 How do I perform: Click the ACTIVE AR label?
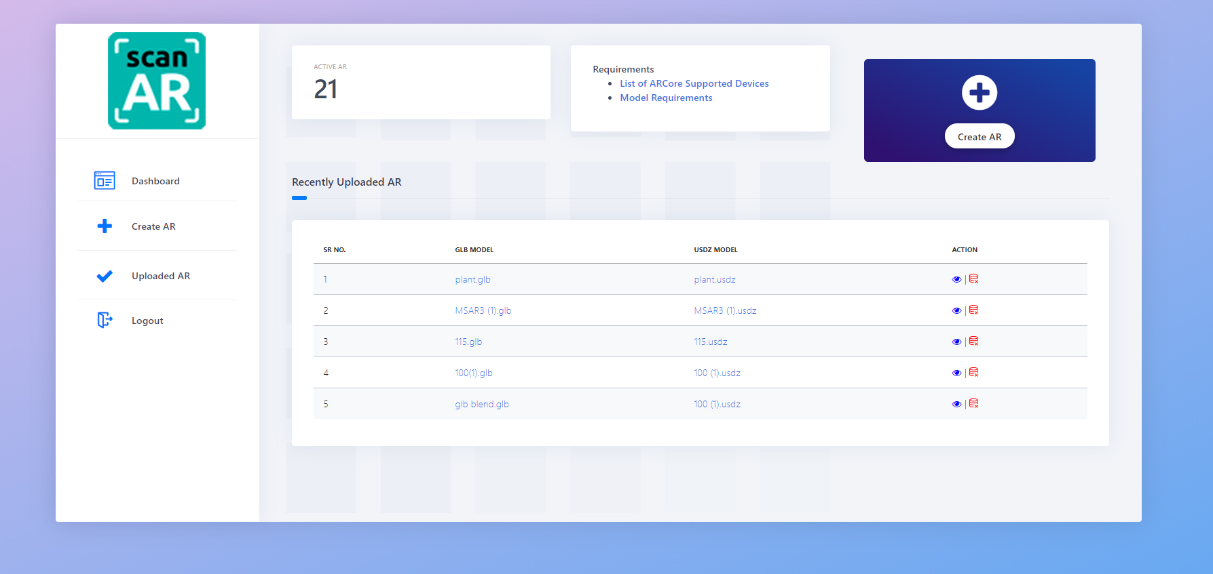pos(330,67)
